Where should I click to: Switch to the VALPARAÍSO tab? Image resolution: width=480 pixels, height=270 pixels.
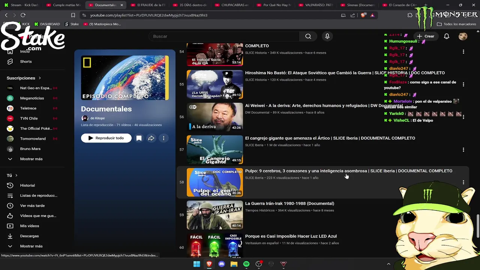[x=316, y=5]
